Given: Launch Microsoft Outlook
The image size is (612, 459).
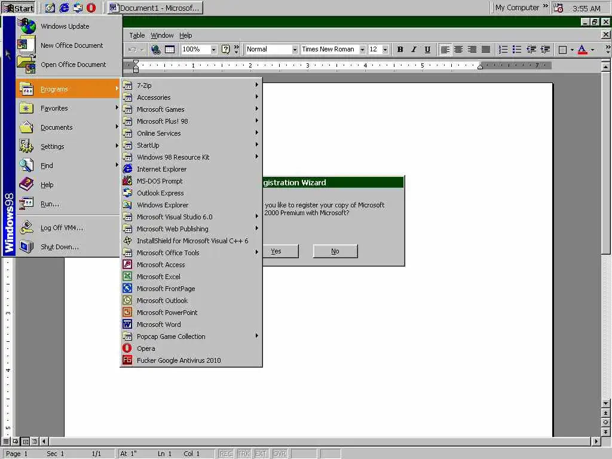Looking at the screenshot, I should (x=191, y=301).
